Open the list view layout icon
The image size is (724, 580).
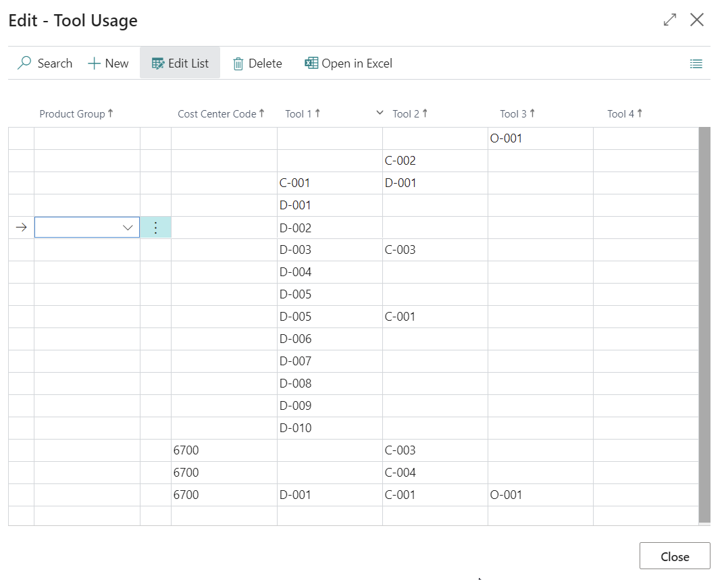pos(696,64)
